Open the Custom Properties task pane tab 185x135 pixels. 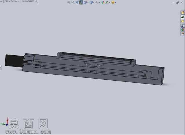coord(182,34)
